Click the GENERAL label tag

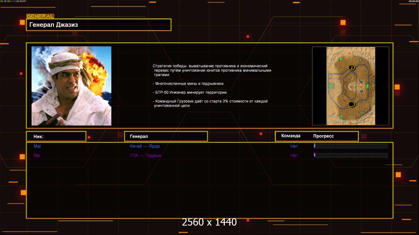pyautogui.click(x=40, y=16)
